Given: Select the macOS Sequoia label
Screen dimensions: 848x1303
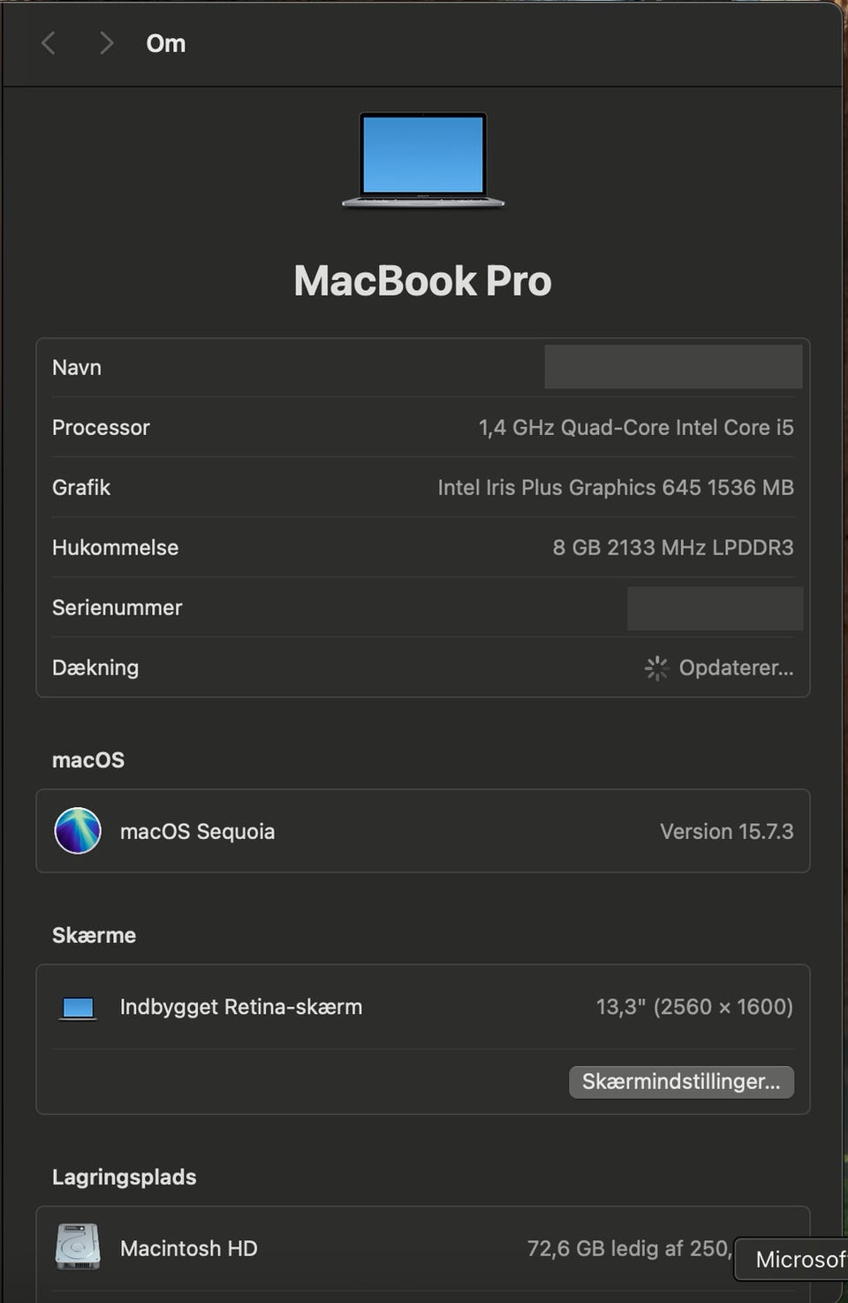Looking at the screenshot, I should tap(197, 832).
